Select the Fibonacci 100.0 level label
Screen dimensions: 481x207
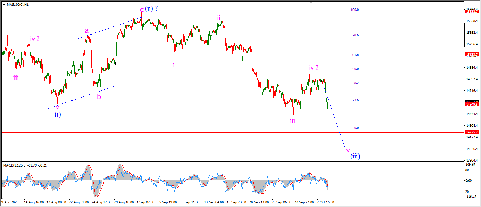[x=355, y=10]
